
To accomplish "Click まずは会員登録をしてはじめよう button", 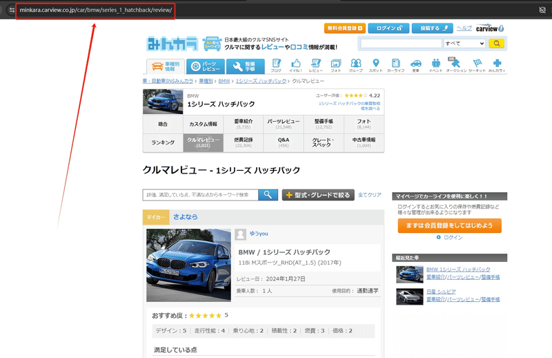I will (450, 225).
